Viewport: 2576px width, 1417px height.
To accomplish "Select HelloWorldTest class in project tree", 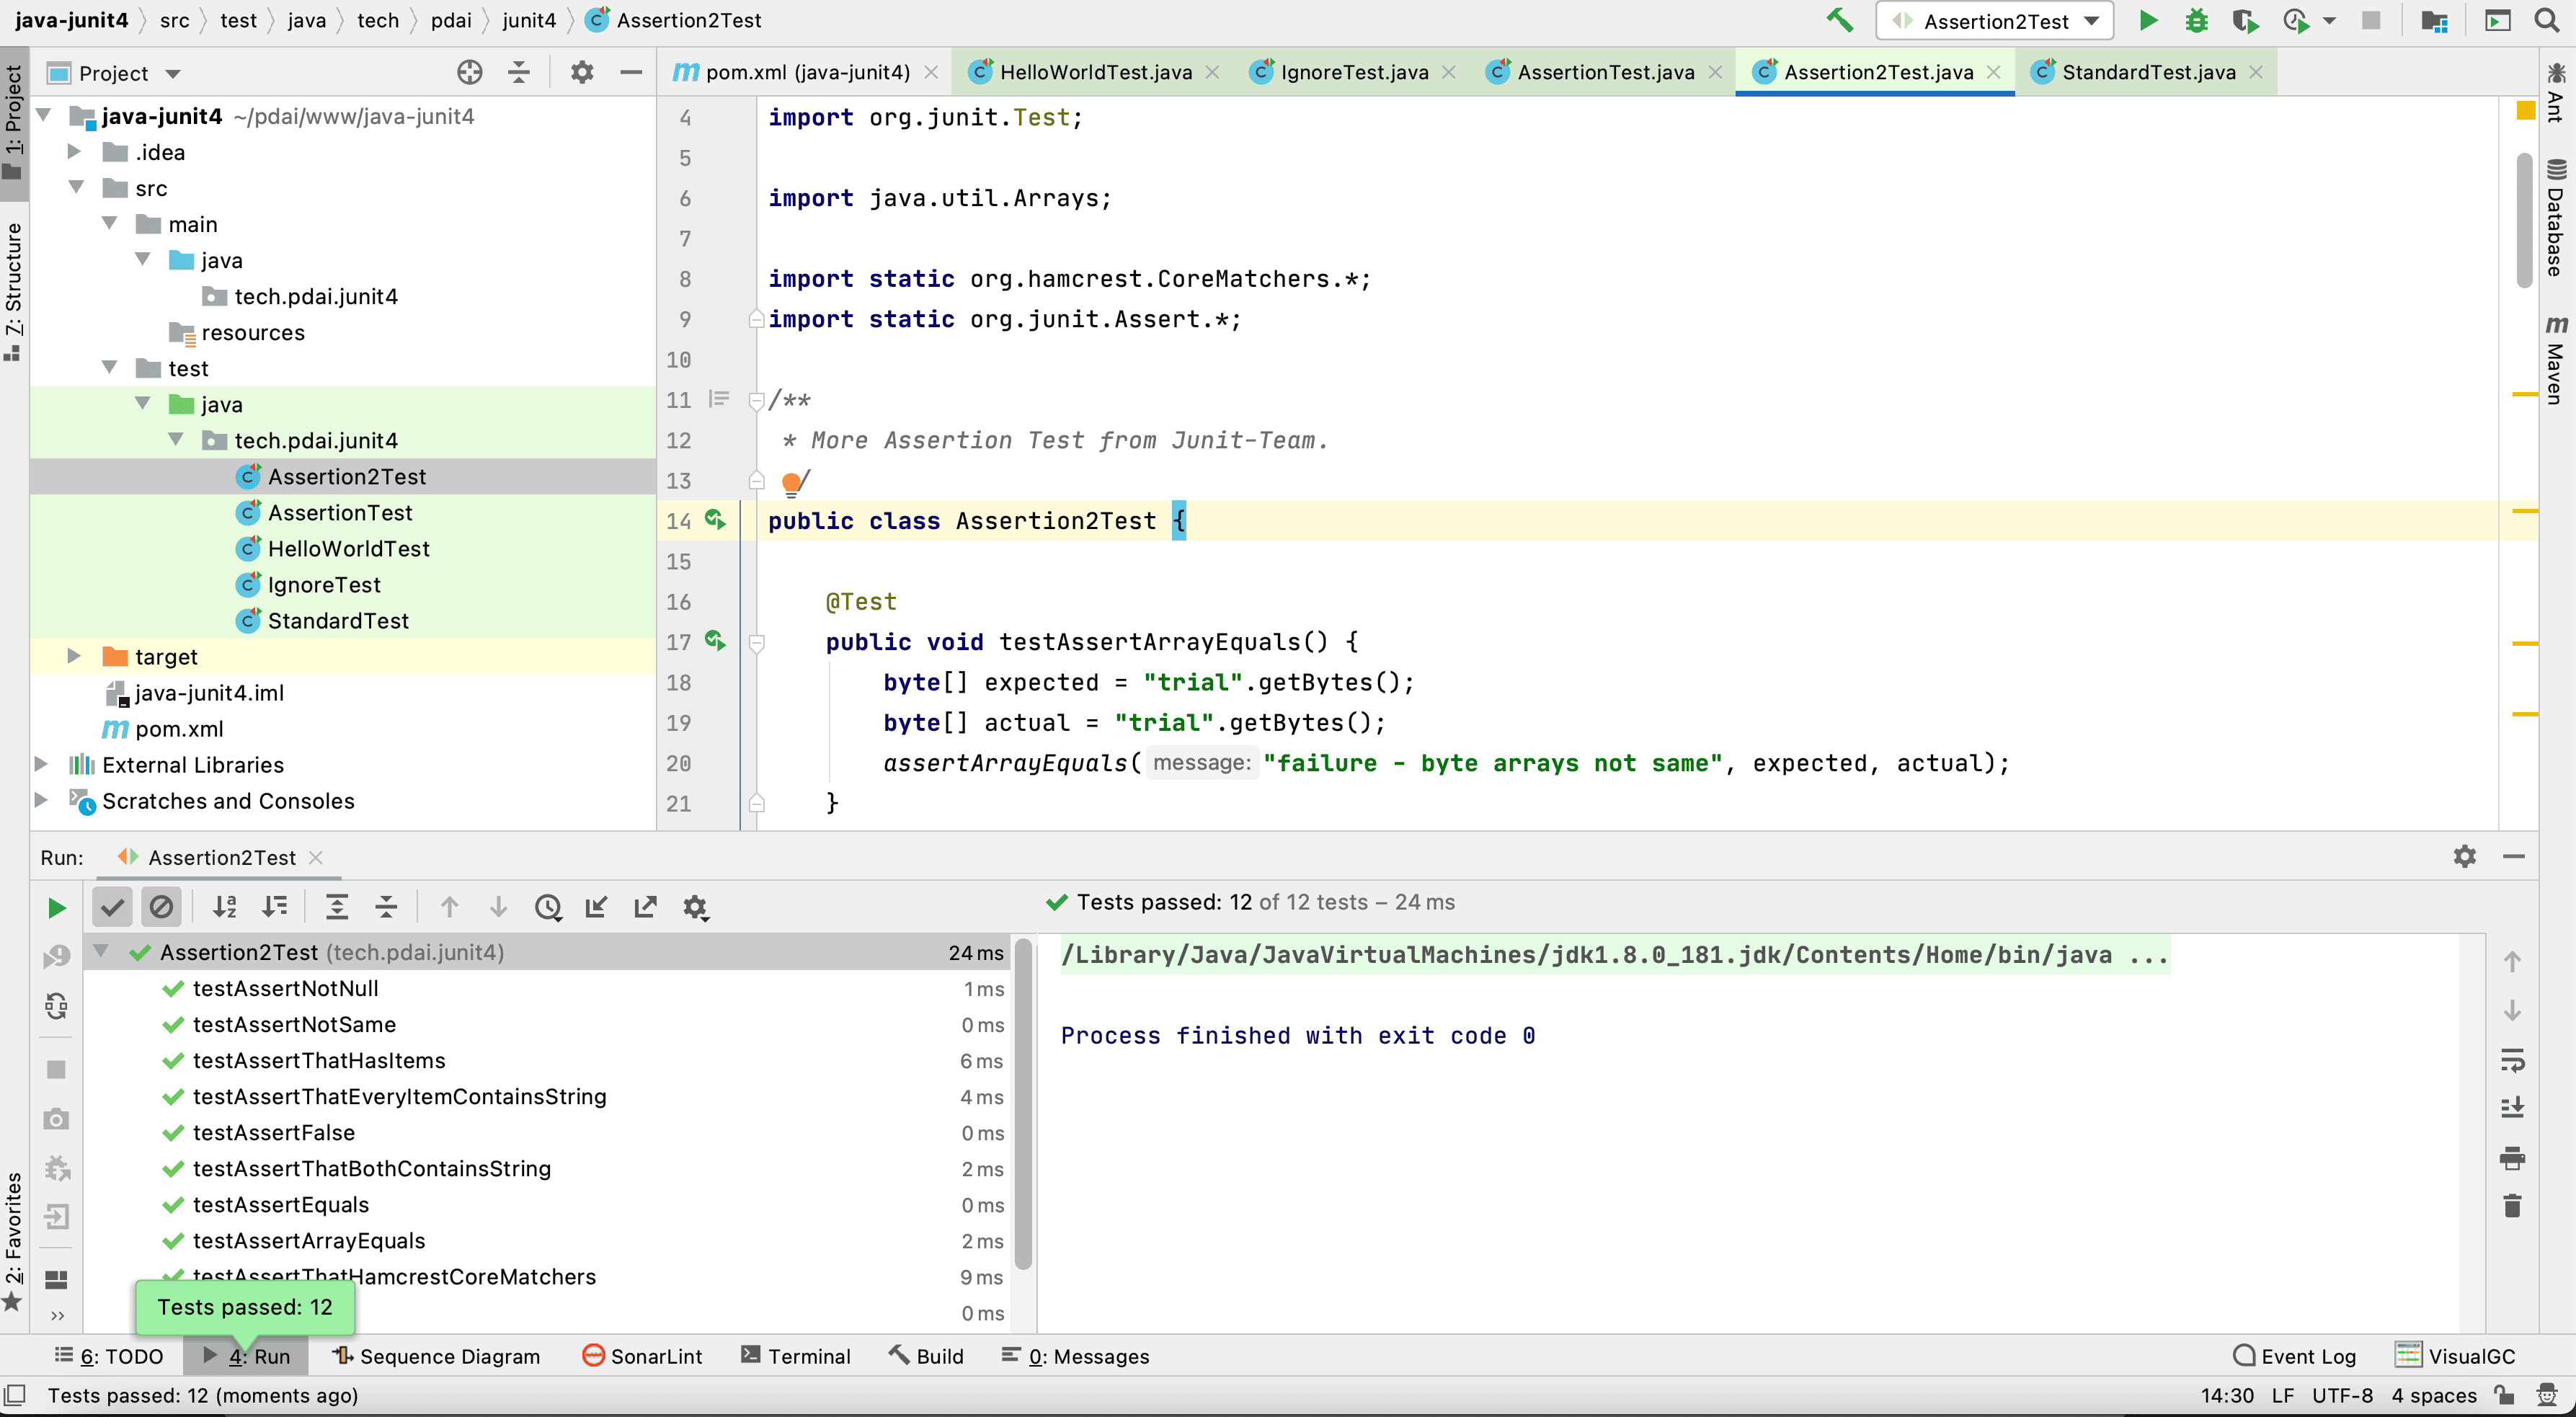I will 348,549.
